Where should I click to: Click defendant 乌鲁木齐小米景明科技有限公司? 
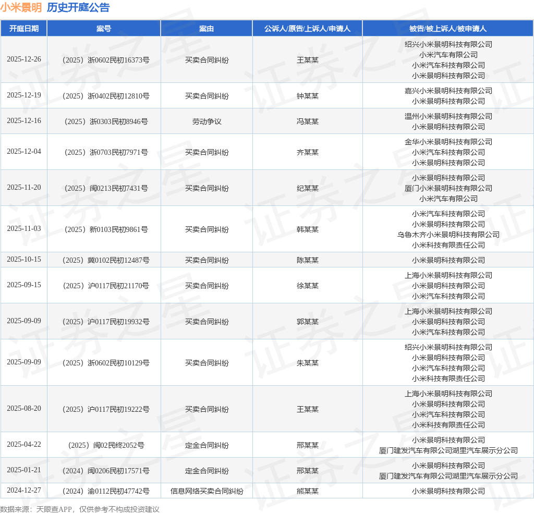[448, 235]
